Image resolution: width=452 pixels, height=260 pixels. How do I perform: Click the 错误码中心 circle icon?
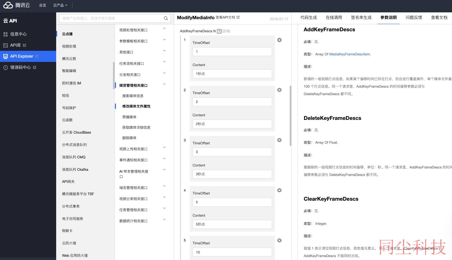[6, 67]
